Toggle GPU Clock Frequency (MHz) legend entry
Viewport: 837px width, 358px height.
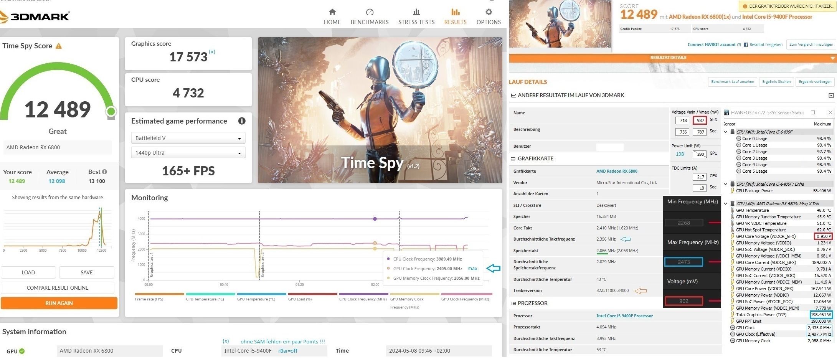point(466,297)
